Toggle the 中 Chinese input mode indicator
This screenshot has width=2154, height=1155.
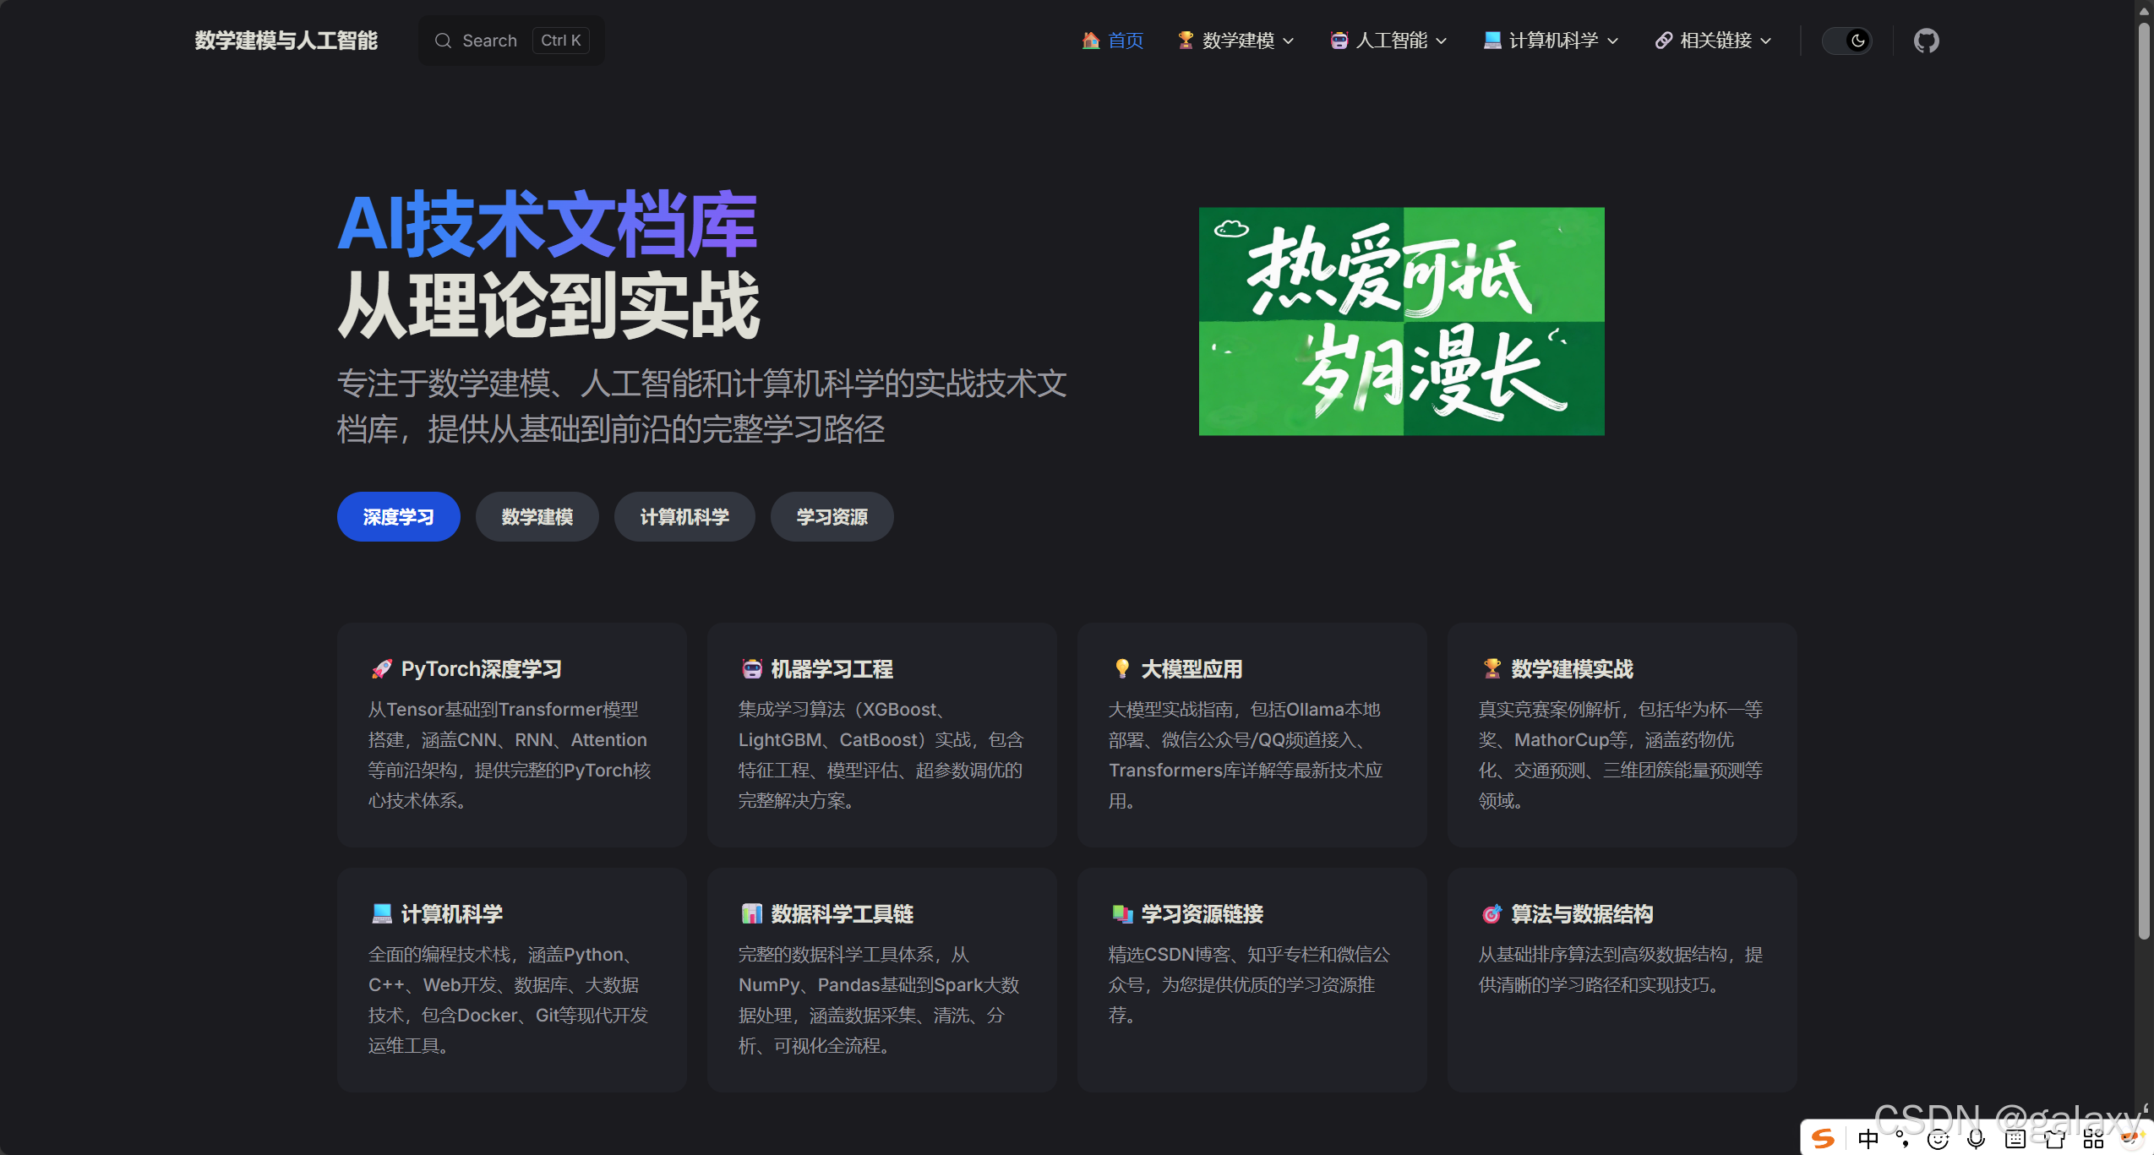1868,1139
